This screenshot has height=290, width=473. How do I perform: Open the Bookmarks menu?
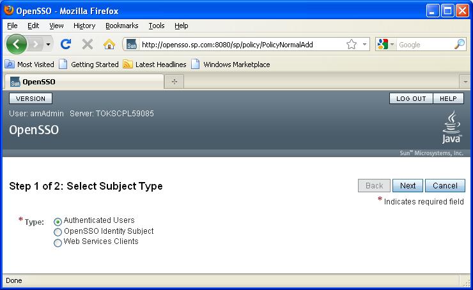click(x=122, y=26)
